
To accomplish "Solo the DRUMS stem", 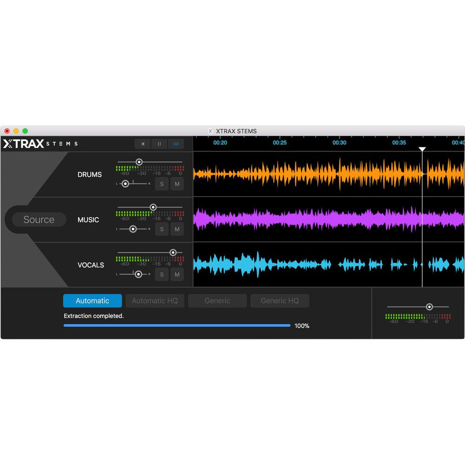I will [161, 184].
